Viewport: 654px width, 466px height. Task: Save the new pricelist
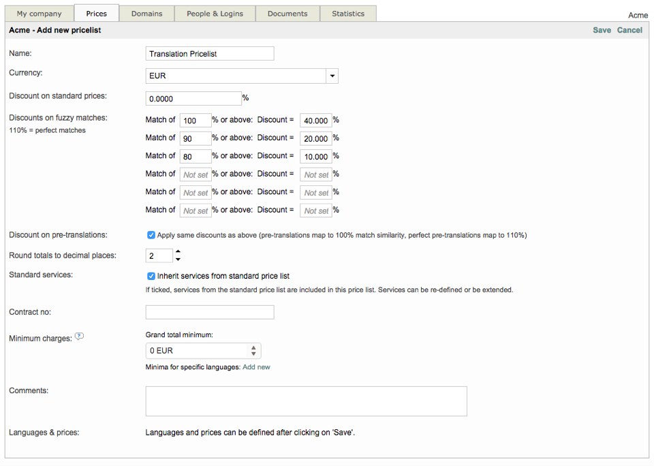click(602, 30)
